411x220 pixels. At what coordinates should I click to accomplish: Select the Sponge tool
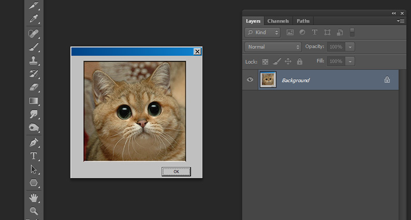[34, 128]
